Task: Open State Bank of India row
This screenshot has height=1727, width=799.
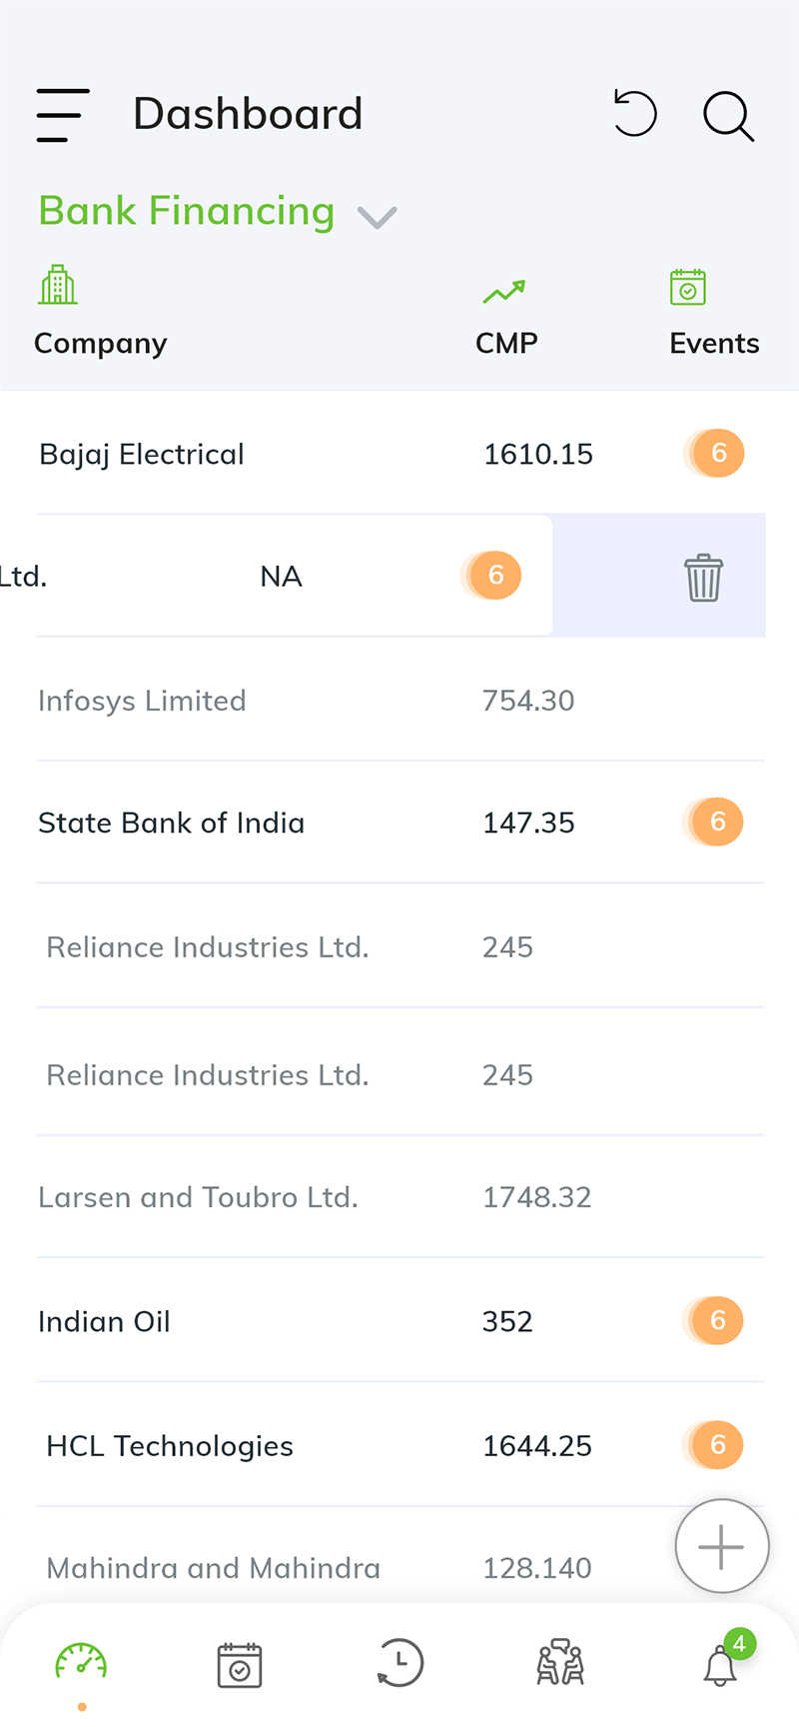Action: click(400, 823)
